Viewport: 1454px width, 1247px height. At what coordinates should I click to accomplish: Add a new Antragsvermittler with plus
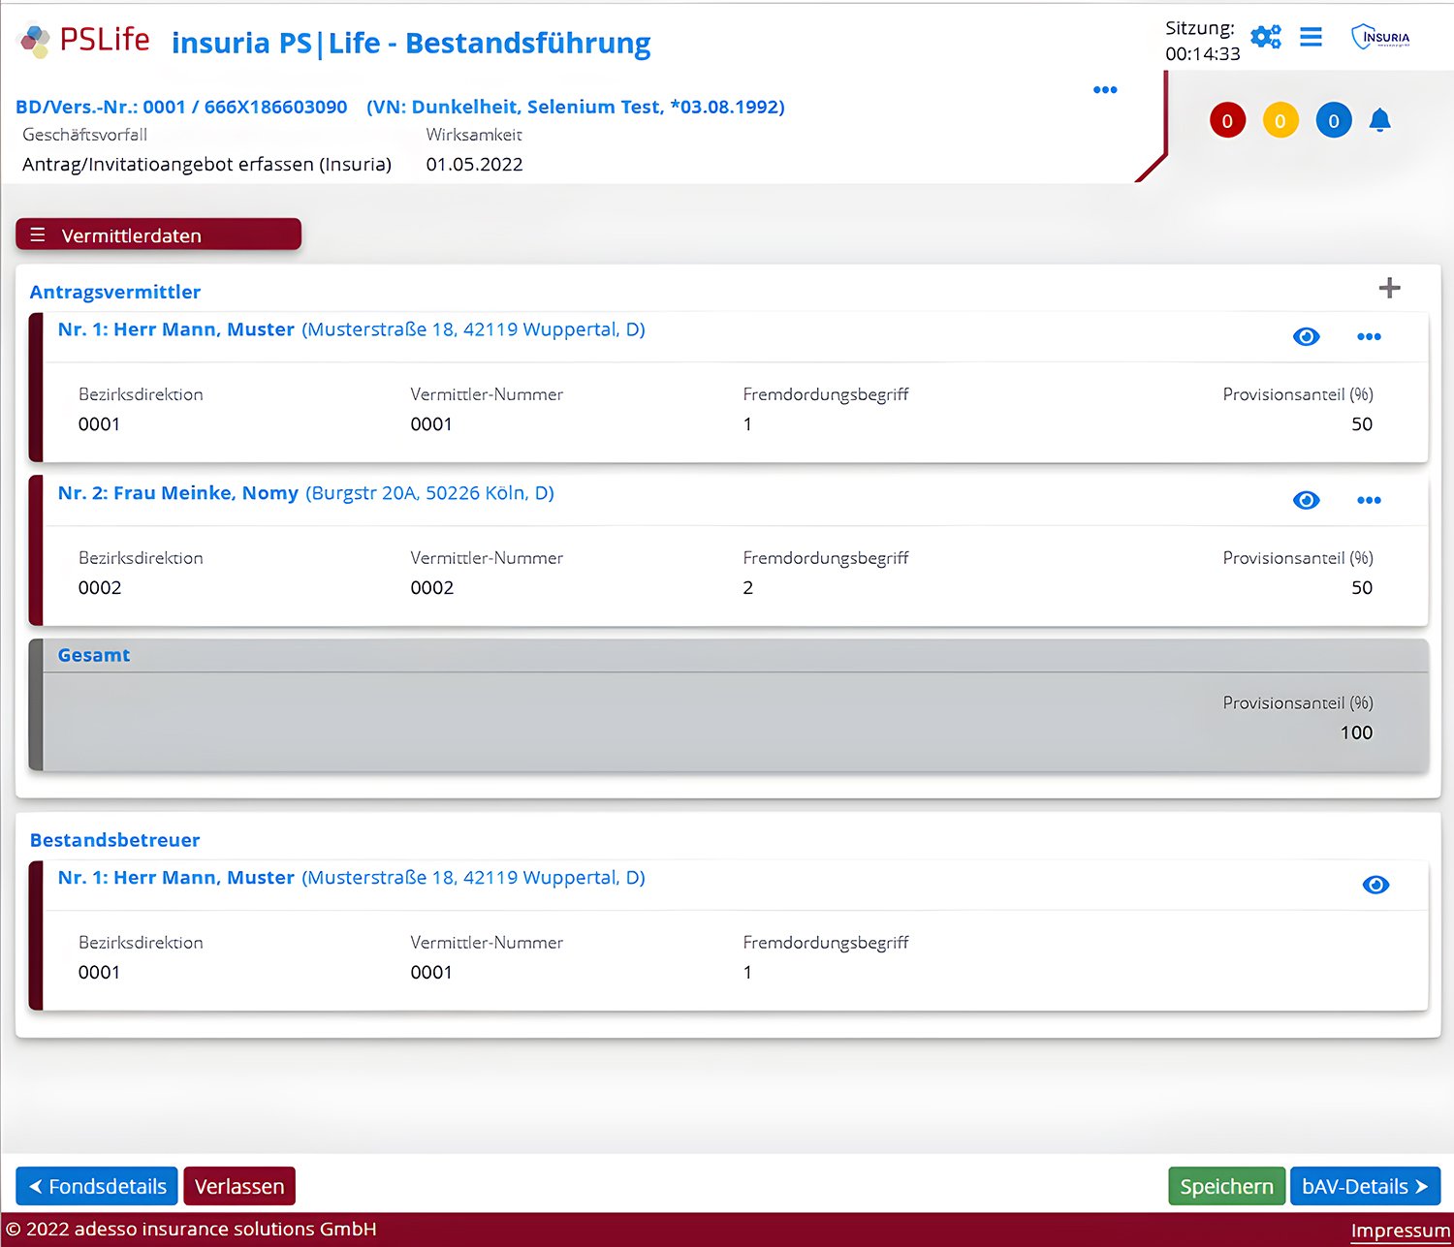pos(1389,288)
